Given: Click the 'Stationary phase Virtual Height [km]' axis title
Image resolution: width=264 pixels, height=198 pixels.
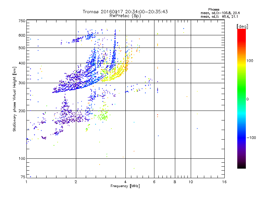Looking at the screenshot, I should 14,99.
